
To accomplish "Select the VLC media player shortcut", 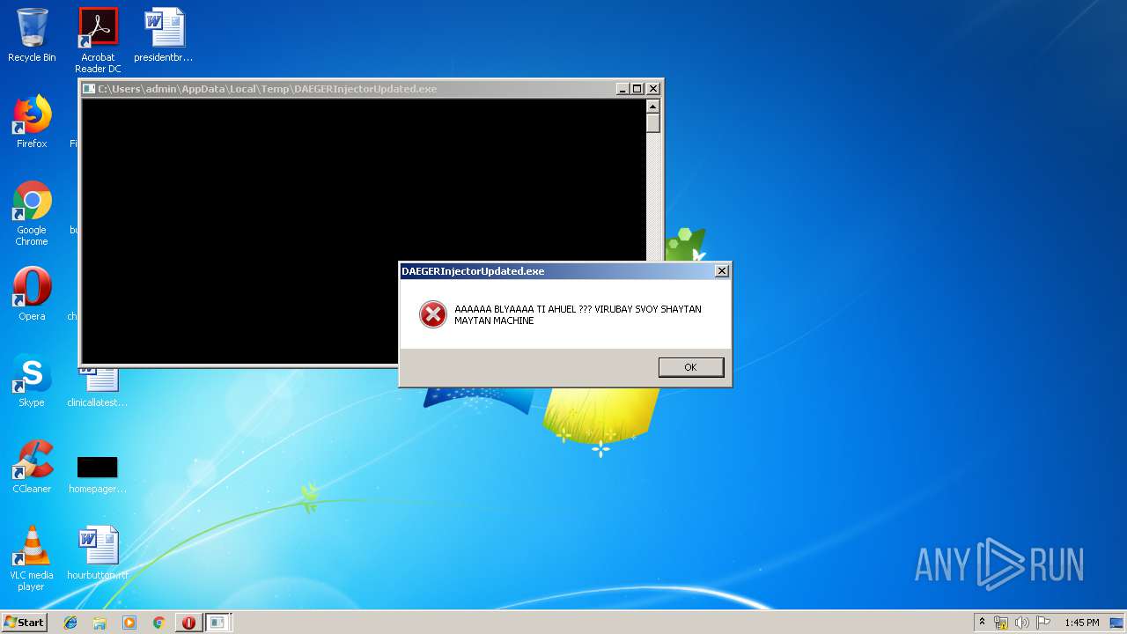I will point(32,558).
